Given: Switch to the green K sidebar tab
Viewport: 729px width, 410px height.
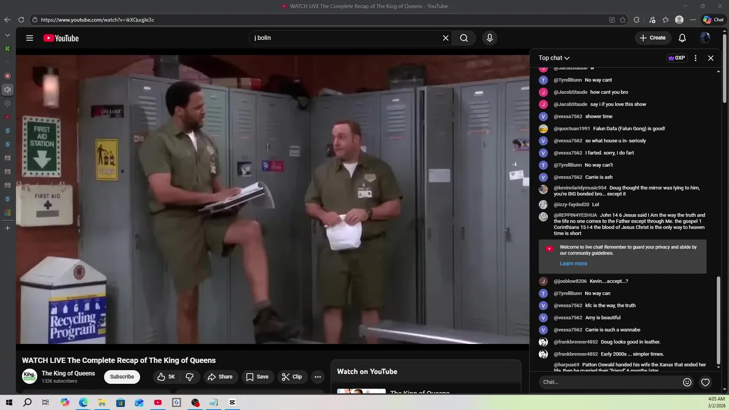Looking at the screenshot, I should (7, 49).
